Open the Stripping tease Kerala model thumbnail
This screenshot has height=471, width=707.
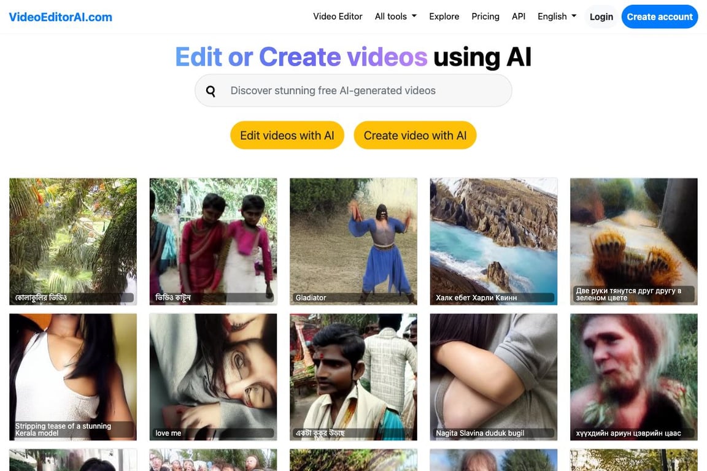pyautogui.click(x=72, y=377)
